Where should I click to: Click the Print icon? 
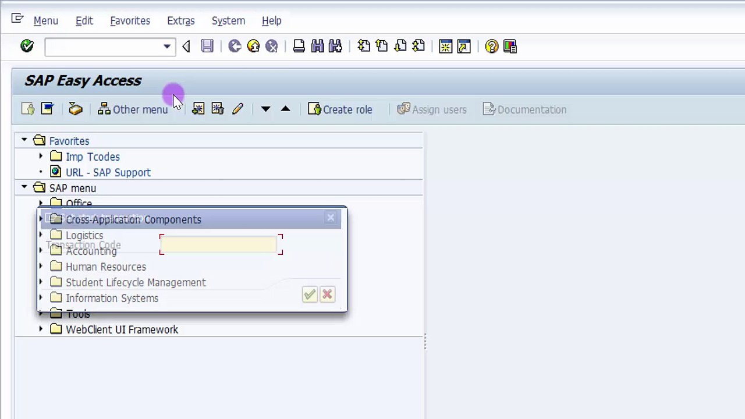(299, 46)
